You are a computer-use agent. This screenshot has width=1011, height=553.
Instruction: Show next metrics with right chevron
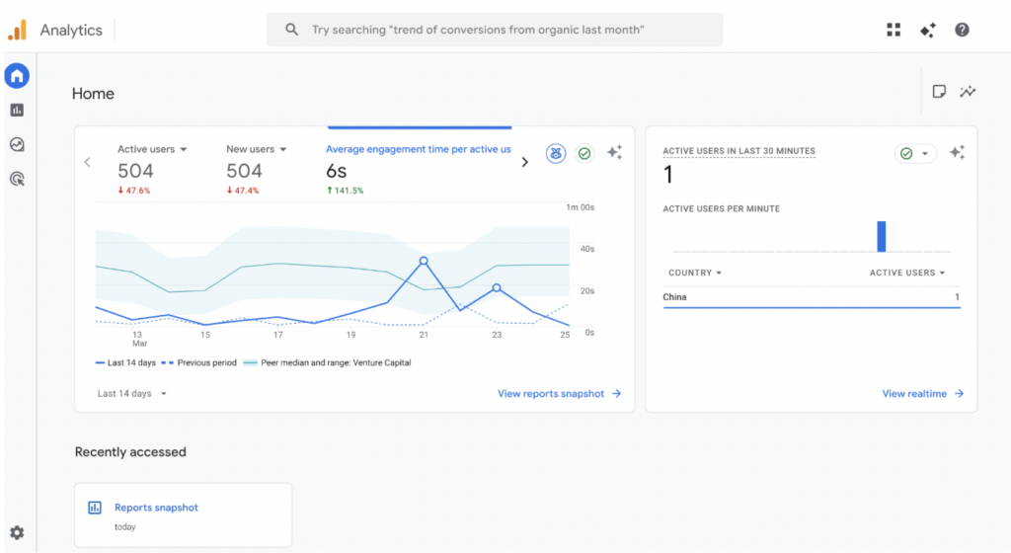(525, 162)
